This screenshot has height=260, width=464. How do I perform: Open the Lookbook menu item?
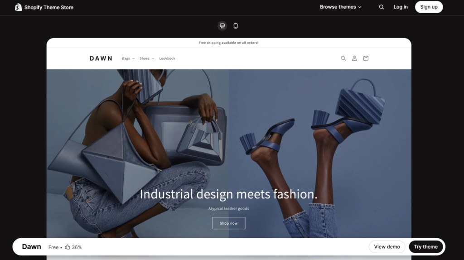pyautogui.click(x=167, y=58)
